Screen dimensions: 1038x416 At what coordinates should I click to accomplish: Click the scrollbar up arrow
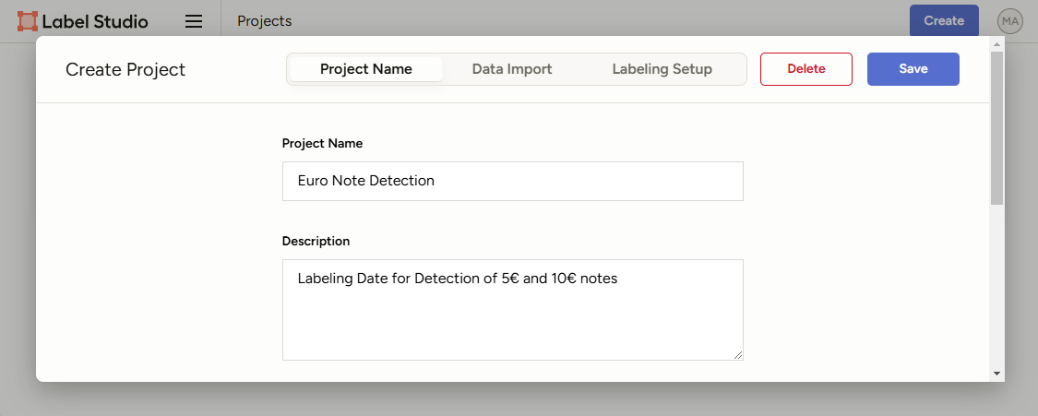(x=996, y=44)
